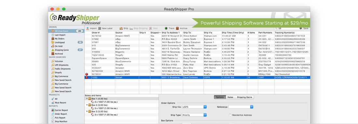358x124 pixels.
Task: Click the Order # column header
Action: point(103,33)
